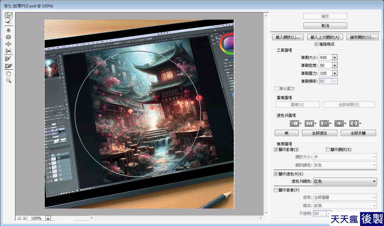384x226 pixels.
Task: Select the Push Left tool
Action: [9, 51]
